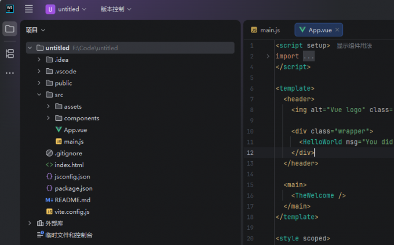This screenshot has height=245, width=394.
Task: Click the src folder icon
Action: tap(49, 94)
